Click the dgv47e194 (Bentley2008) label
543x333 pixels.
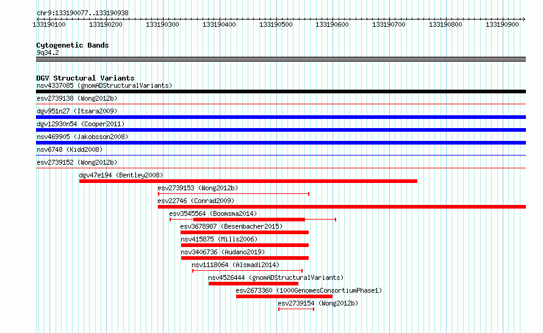[121, 175]
